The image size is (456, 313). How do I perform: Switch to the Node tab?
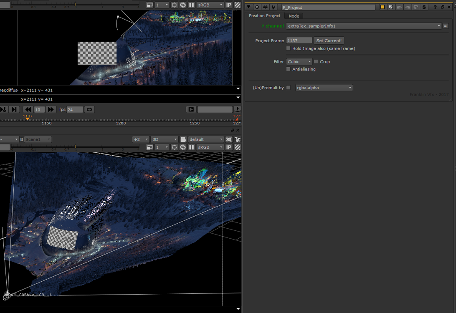tap(294, 15)
